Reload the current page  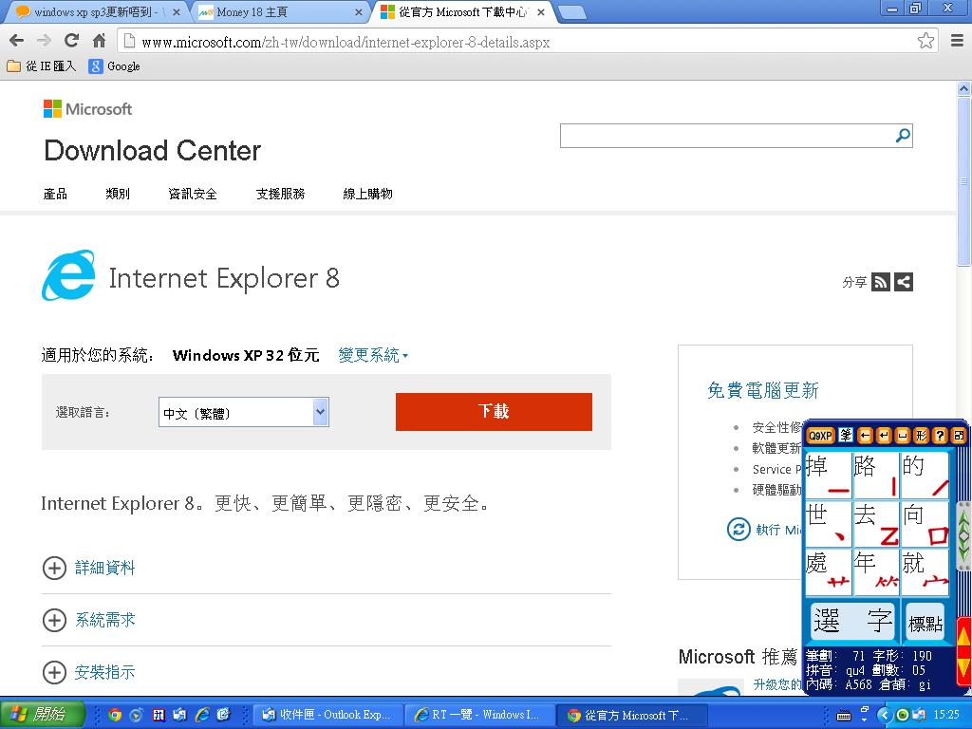(x=71, y=41)
